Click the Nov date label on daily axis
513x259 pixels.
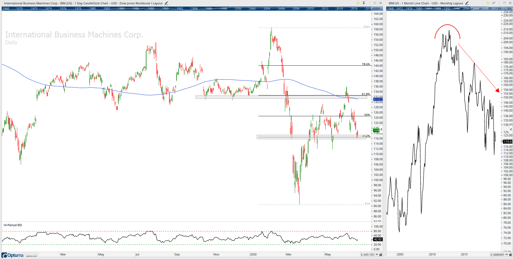(x=217, y=254)
